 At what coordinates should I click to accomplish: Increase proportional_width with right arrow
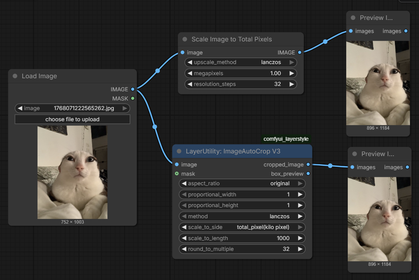click(x=301, y=194)
